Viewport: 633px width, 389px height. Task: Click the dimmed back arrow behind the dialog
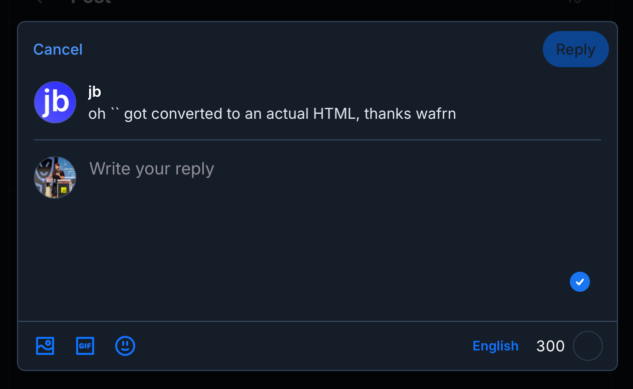(x=40, y=2)
